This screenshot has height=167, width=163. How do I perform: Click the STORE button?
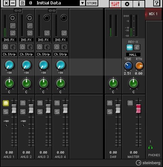click(92, 3)
